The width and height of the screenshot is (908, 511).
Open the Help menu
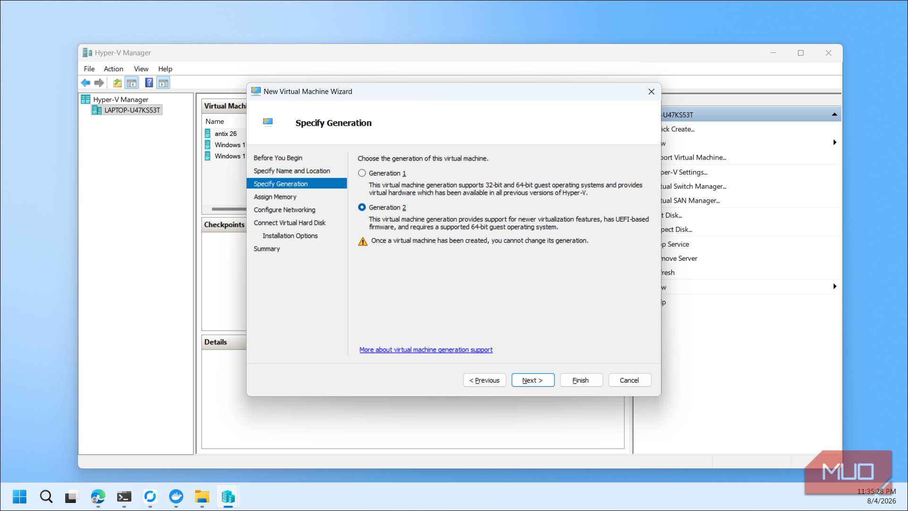(x=165, y=69)
